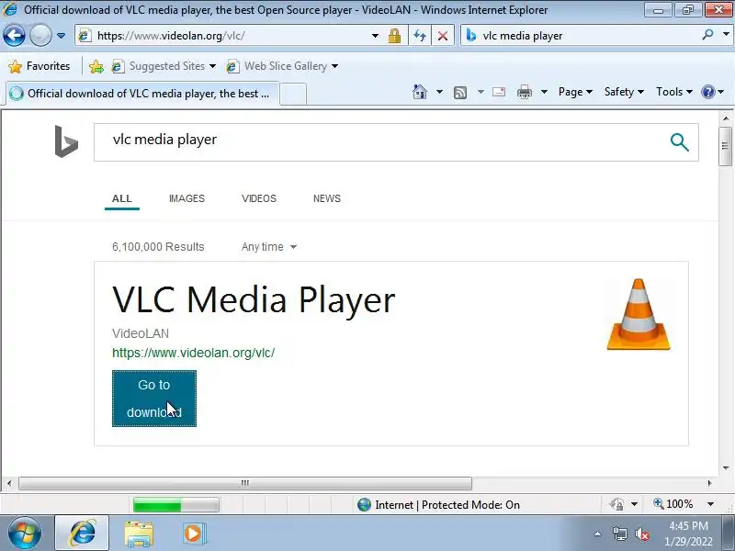
Task: Click the green page loading progress bar
Action: coord(175,505)
